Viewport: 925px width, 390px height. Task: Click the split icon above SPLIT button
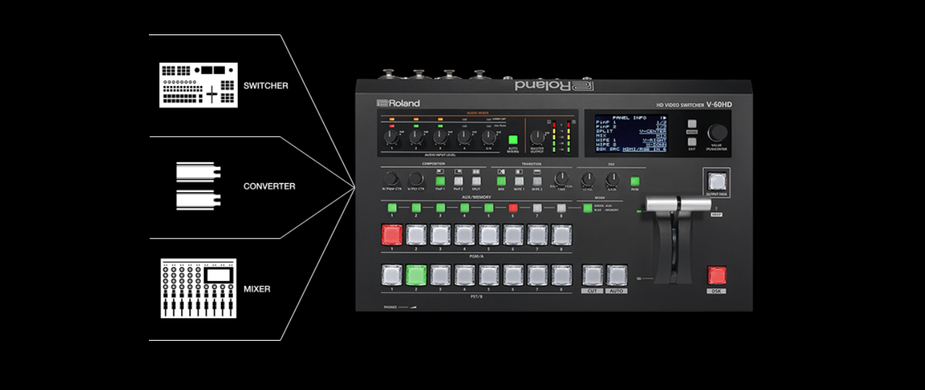pyautogui.click(x=476, y=171)
